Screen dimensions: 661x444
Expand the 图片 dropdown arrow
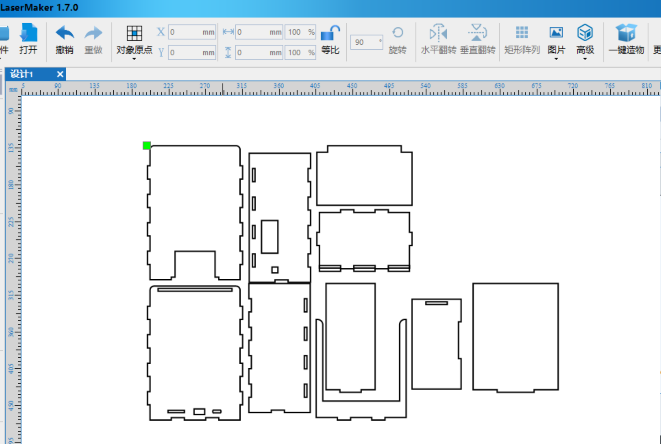click(x=556, y=59)
